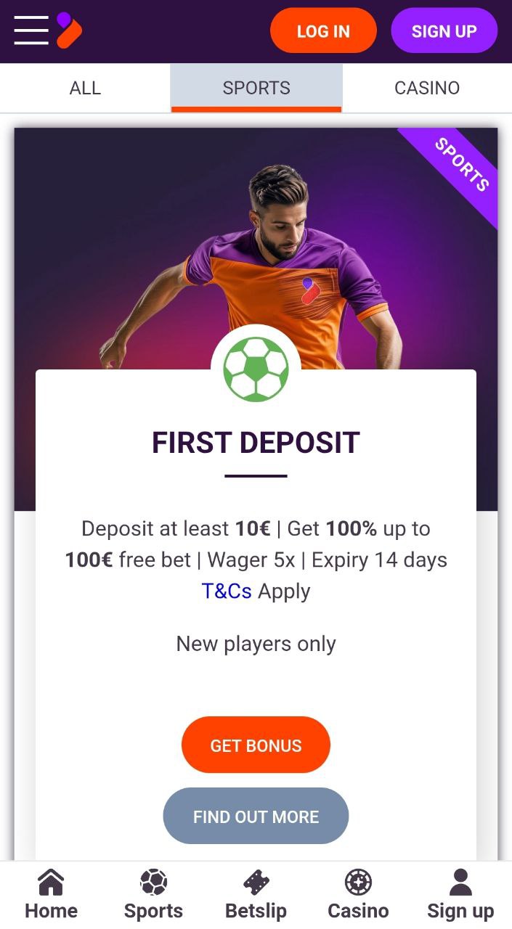Screen dimensions: 512x929
Task: Go to Home via house icon
Action: pyautogui.click(x=51, y=883)
